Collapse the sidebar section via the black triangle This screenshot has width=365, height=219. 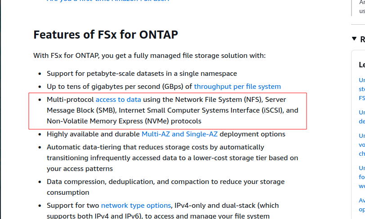point(354,39)
